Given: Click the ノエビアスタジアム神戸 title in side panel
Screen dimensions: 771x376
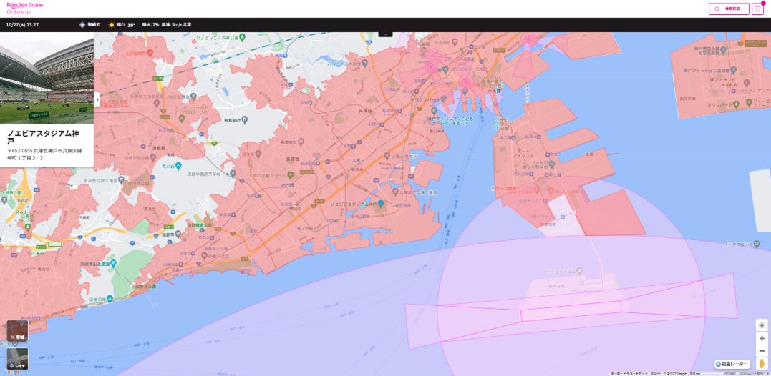Looking at the screenshot, I should [43, 137].
